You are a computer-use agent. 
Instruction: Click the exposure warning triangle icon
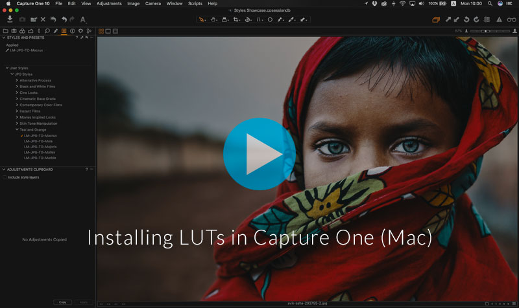(499, 19)
